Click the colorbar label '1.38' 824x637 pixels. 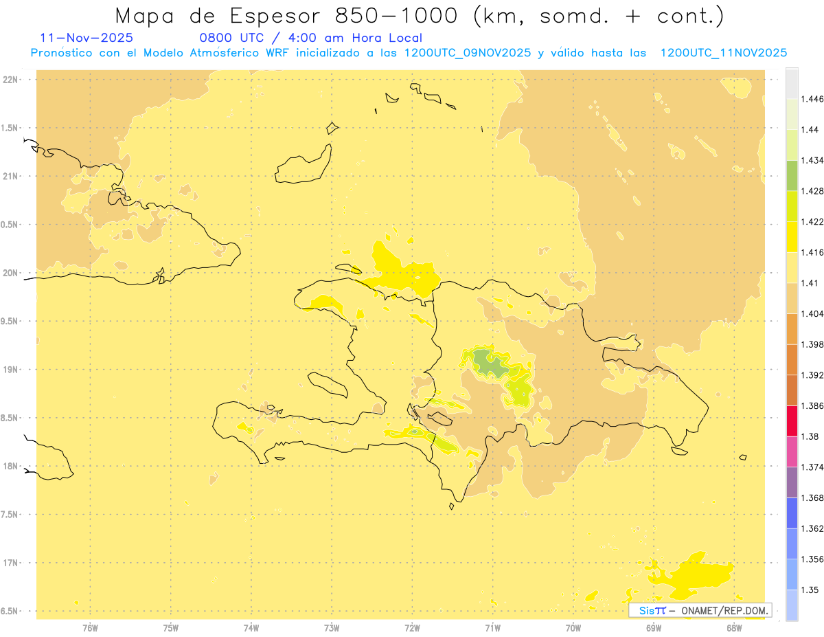(811, 436)
